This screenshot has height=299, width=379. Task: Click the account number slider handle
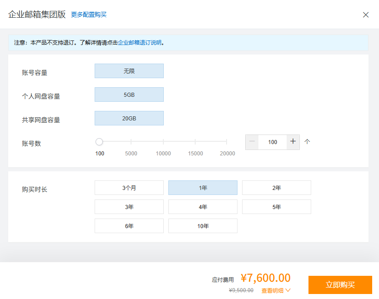pyautogui.click(x=99, y=142)
